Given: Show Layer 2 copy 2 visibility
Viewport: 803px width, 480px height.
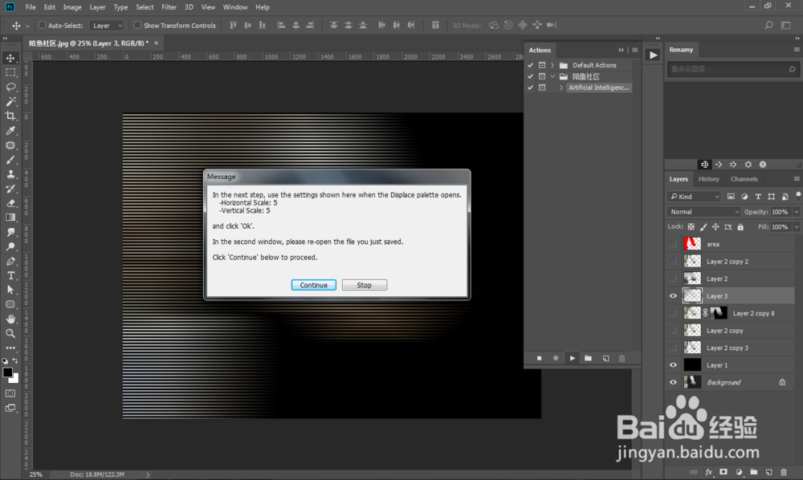Looking at the screenshot, I should (x=673, y=262).
